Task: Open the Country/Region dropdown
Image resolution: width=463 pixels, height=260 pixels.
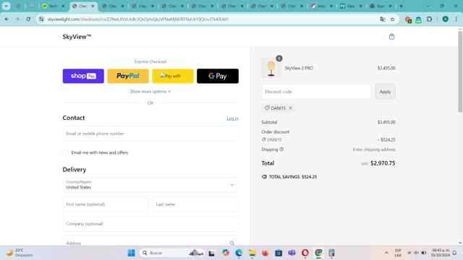Action: (150, 185)
